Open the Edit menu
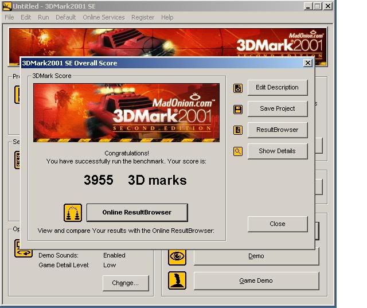This screenshot has height=308, width=367. tap(26, 17)
